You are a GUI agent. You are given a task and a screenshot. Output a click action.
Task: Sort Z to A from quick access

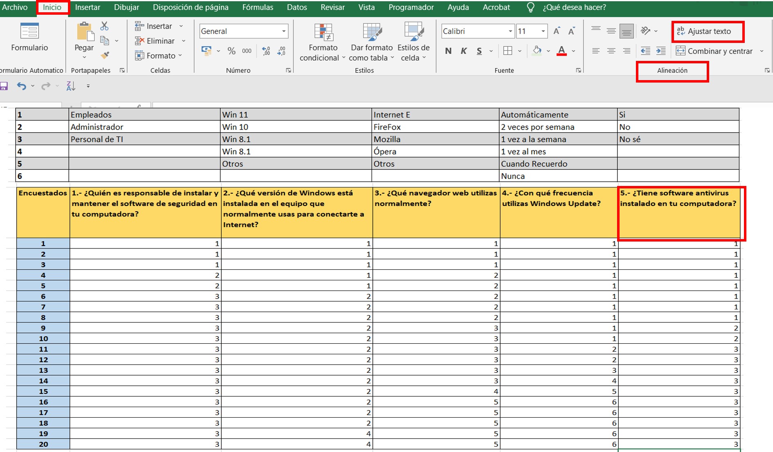(x=71, y=86)
